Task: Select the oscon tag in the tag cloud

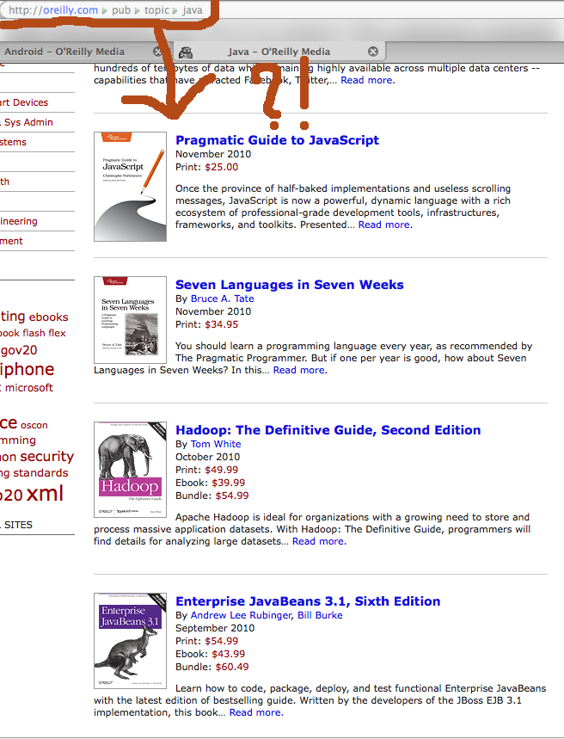Action: 34,425
